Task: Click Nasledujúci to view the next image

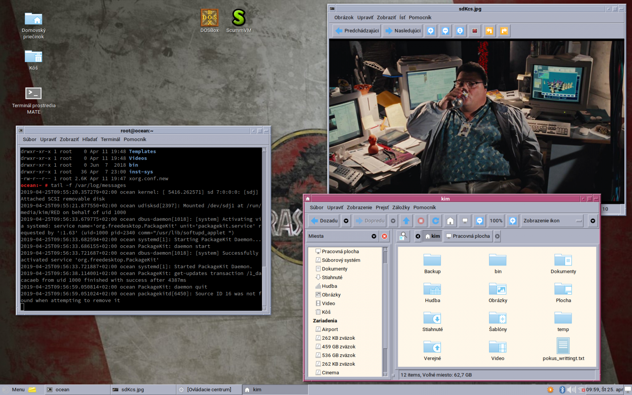Action: pos(402,30)
